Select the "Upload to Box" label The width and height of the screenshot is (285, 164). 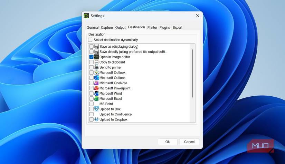point(110,109)
